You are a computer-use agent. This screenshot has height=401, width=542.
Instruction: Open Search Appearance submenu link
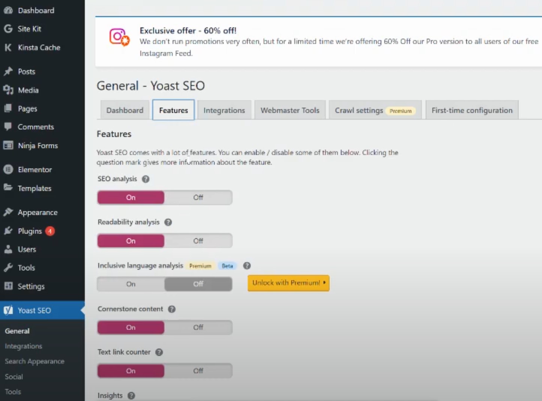35,361
